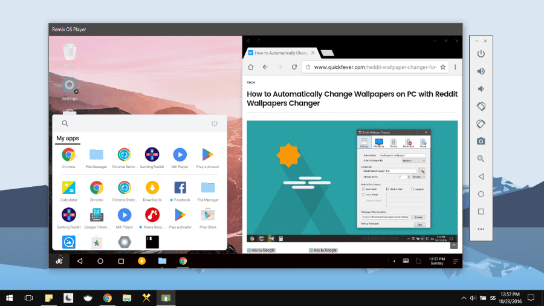Close the How to Automatically Chang tab
The width and height of the screenshot is (544, 306).
click(313, 53)
